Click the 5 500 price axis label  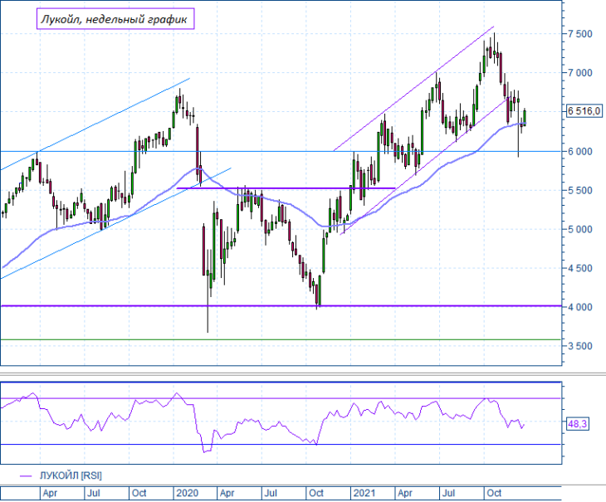pos(579,190)
